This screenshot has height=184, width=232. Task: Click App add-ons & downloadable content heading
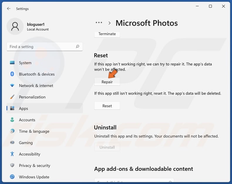pos(144,169)
